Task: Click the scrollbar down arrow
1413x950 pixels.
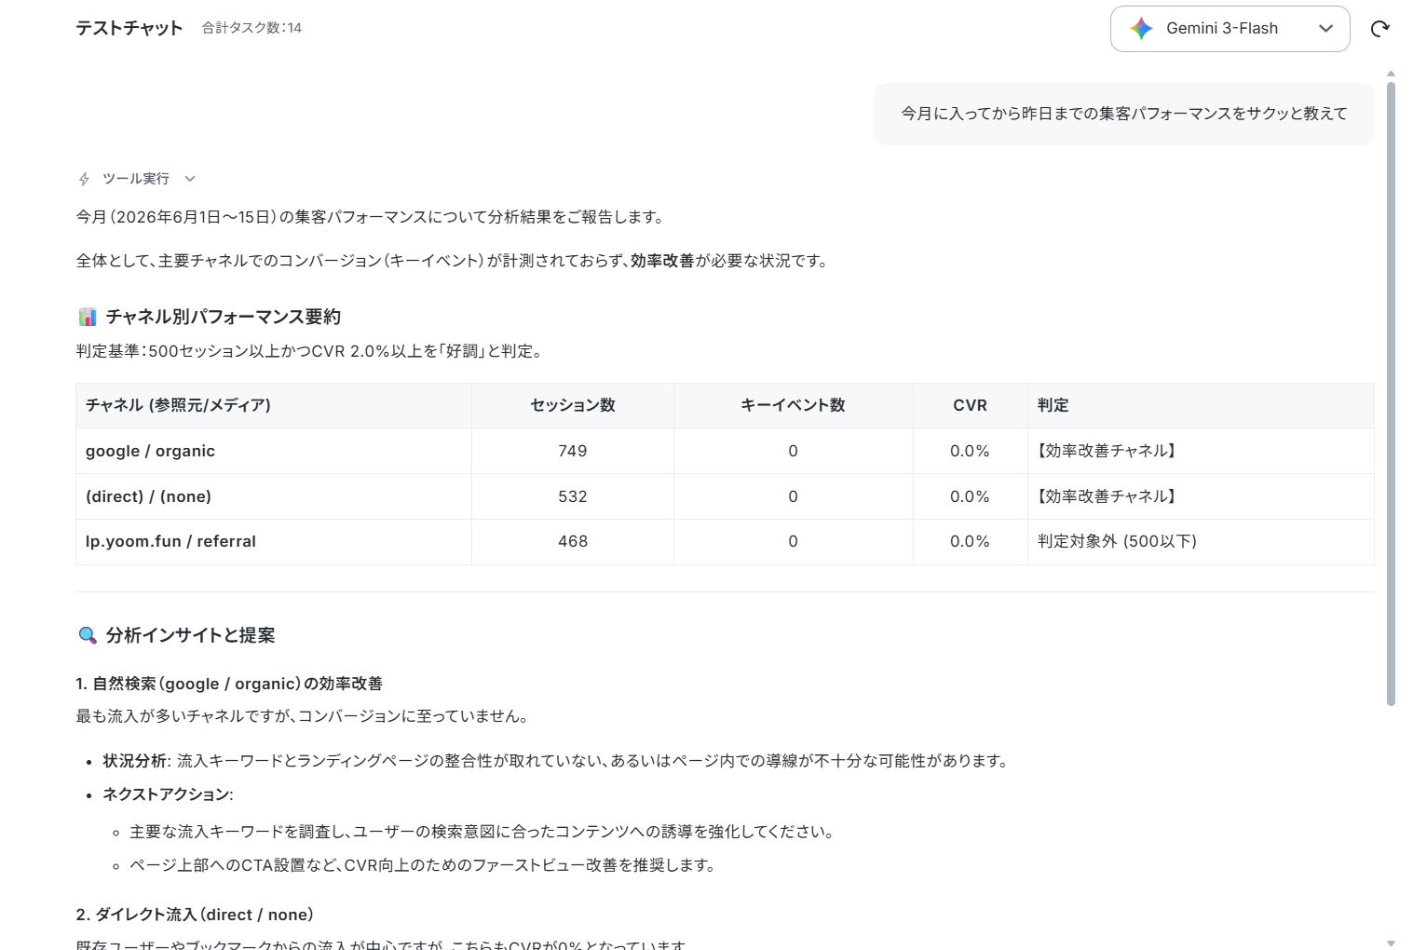Action: pyautogui.click(x=1391, y=943)
